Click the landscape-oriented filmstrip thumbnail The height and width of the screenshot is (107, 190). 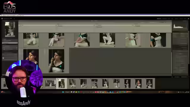(x=50, y=83)
